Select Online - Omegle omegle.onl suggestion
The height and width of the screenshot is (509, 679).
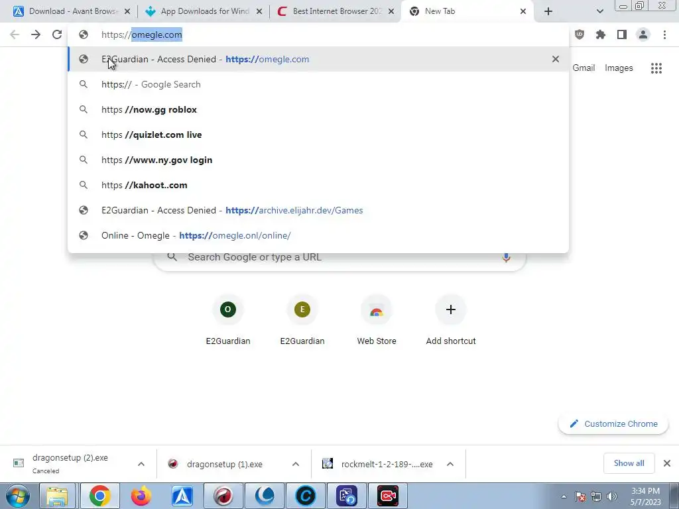point(318,235)
